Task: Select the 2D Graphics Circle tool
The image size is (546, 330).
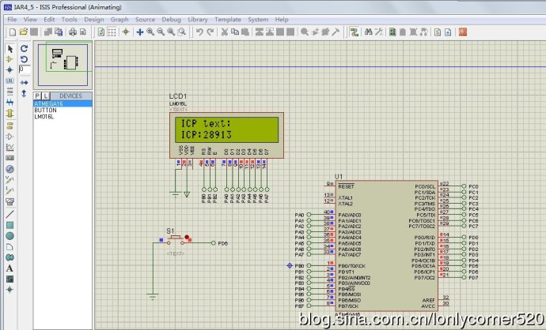Action: (x=9, y=236)
